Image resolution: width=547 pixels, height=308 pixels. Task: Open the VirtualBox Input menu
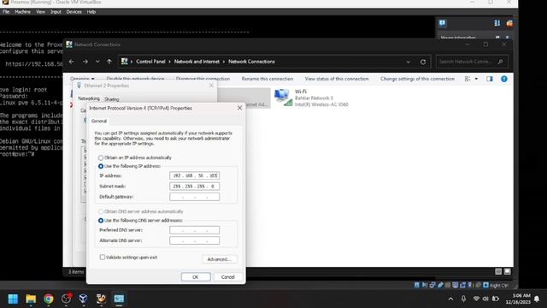(x=56, y=12)
